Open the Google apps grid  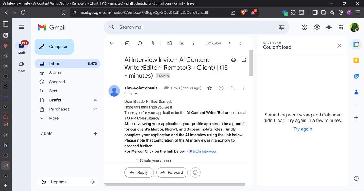tap(341, 27)
